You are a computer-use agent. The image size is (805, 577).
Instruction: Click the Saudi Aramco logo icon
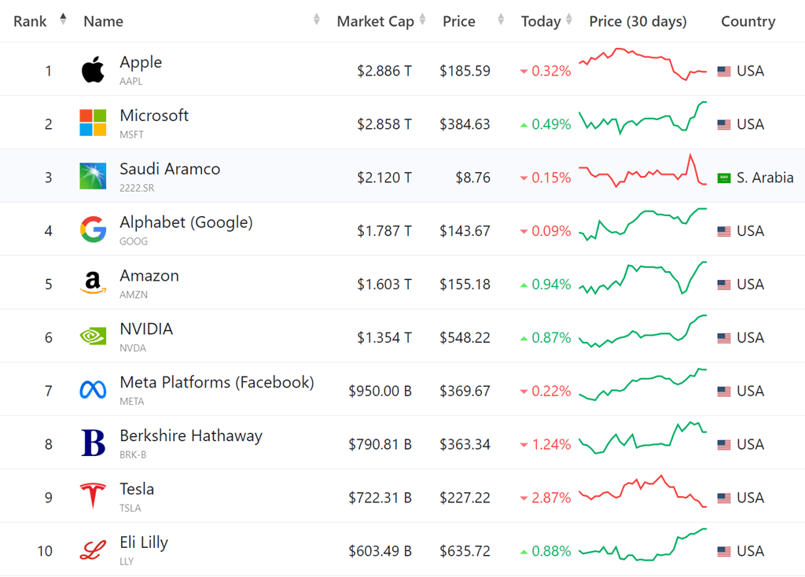tap(93, 177)
